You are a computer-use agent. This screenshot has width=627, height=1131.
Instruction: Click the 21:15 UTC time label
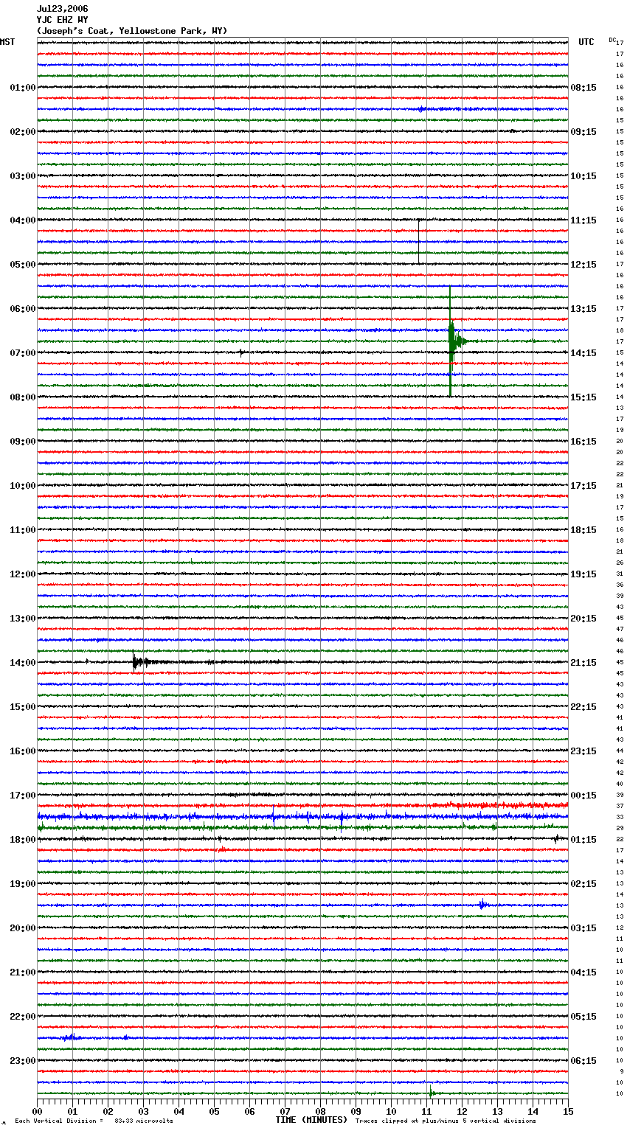click(x=583, y=663)
